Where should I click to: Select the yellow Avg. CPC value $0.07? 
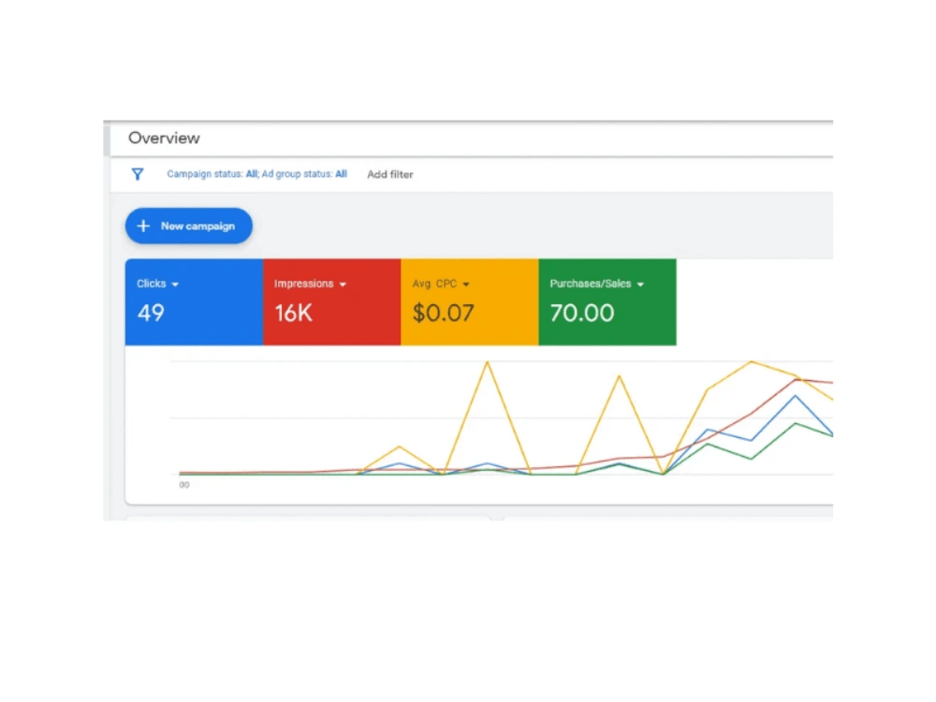pyautogui.click(x=443, y=313)
